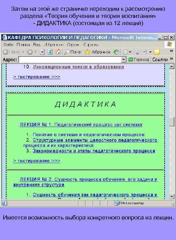Click the Edit document icon in the toolbar
176x240 pixels.
(x=144, y=52)
